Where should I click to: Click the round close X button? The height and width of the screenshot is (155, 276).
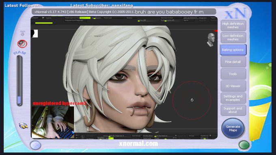tap(35, 146)
